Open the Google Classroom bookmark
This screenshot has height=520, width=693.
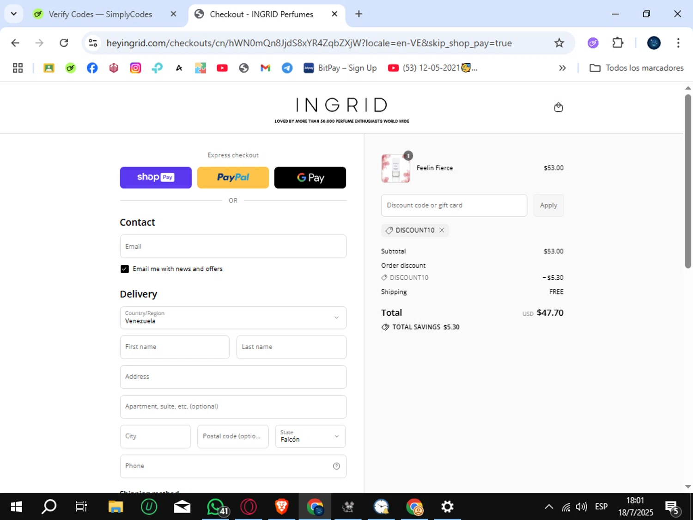(x=49, y=68)
